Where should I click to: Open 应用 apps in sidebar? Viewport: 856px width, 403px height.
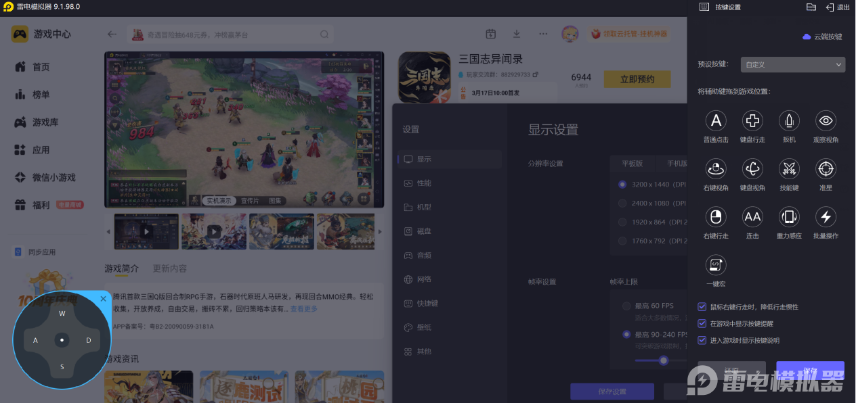coord(33,150)
